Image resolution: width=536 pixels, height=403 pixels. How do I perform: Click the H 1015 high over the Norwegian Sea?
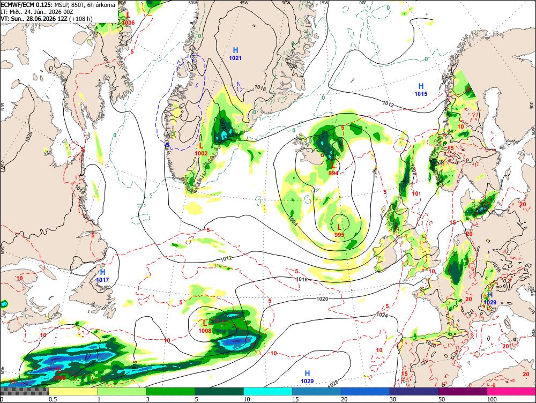pos(421,90)
